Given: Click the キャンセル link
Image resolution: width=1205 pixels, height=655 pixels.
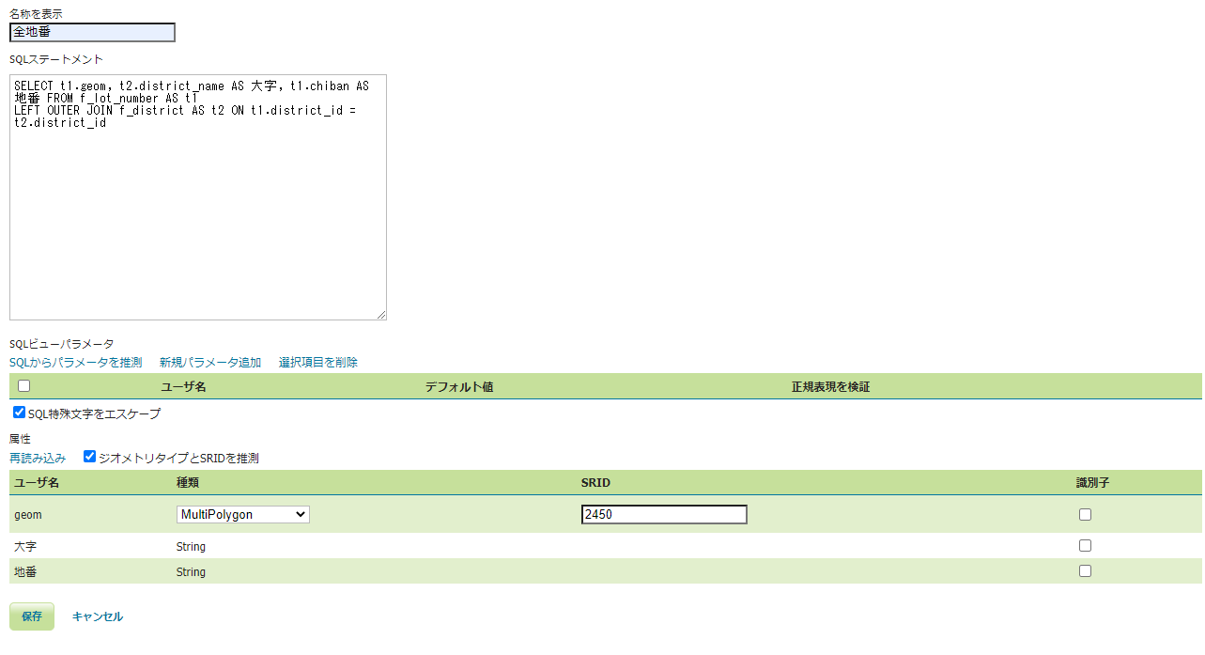Looking at the screenshot, I should click(x=98, y=616).
